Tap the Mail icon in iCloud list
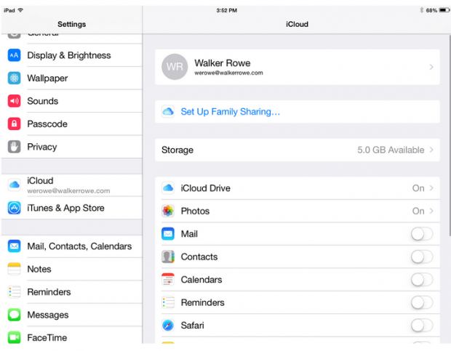451x351 pixels. (x=168, y=234)
